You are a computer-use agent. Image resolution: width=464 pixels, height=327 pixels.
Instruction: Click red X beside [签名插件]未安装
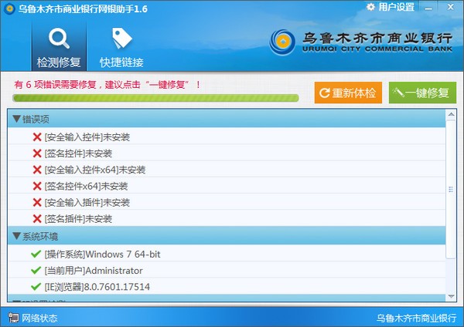click(x=37, y=219)
